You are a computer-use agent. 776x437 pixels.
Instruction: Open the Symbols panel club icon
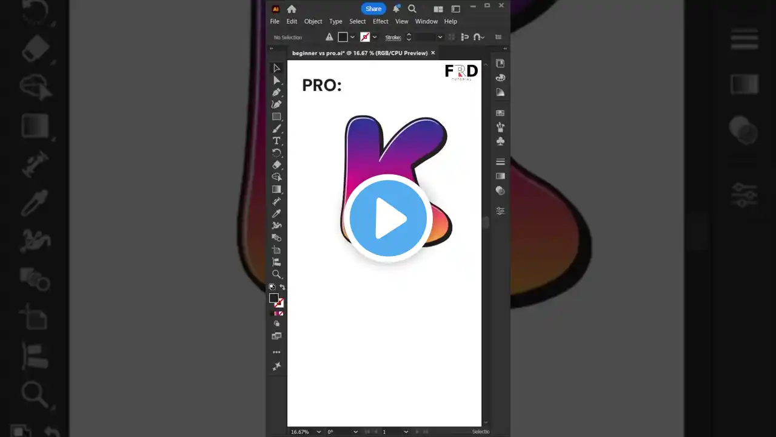click(x=500, y=141)
